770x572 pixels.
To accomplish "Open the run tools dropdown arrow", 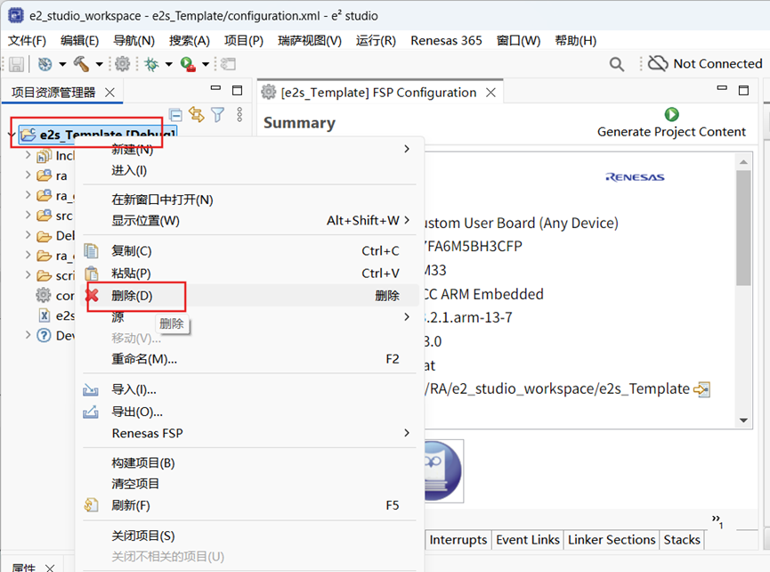I will click(x=206, y=64).
